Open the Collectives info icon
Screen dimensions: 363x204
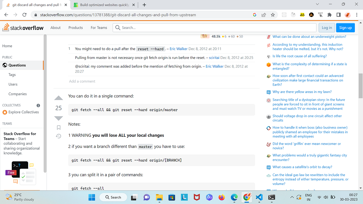(x=38, y=105)
